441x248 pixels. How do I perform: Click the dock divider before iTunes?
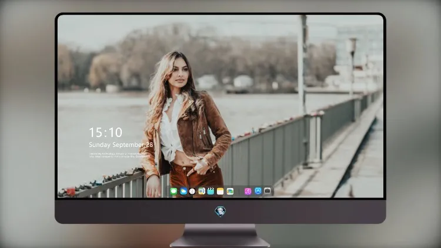coord(239,192)
